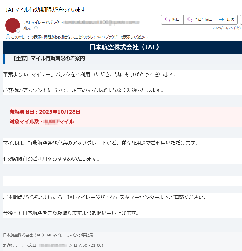Select the subject line JALマイル有効期限が迫っています
The width and height of the screenshot is (242, 251).
45,10
